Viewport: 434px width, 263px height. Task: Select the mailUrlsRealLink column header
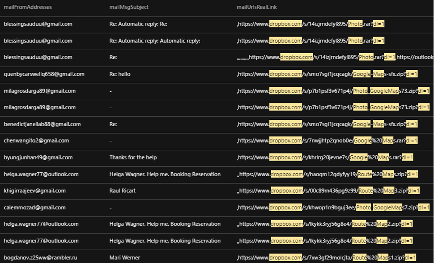tap(257, 7)
